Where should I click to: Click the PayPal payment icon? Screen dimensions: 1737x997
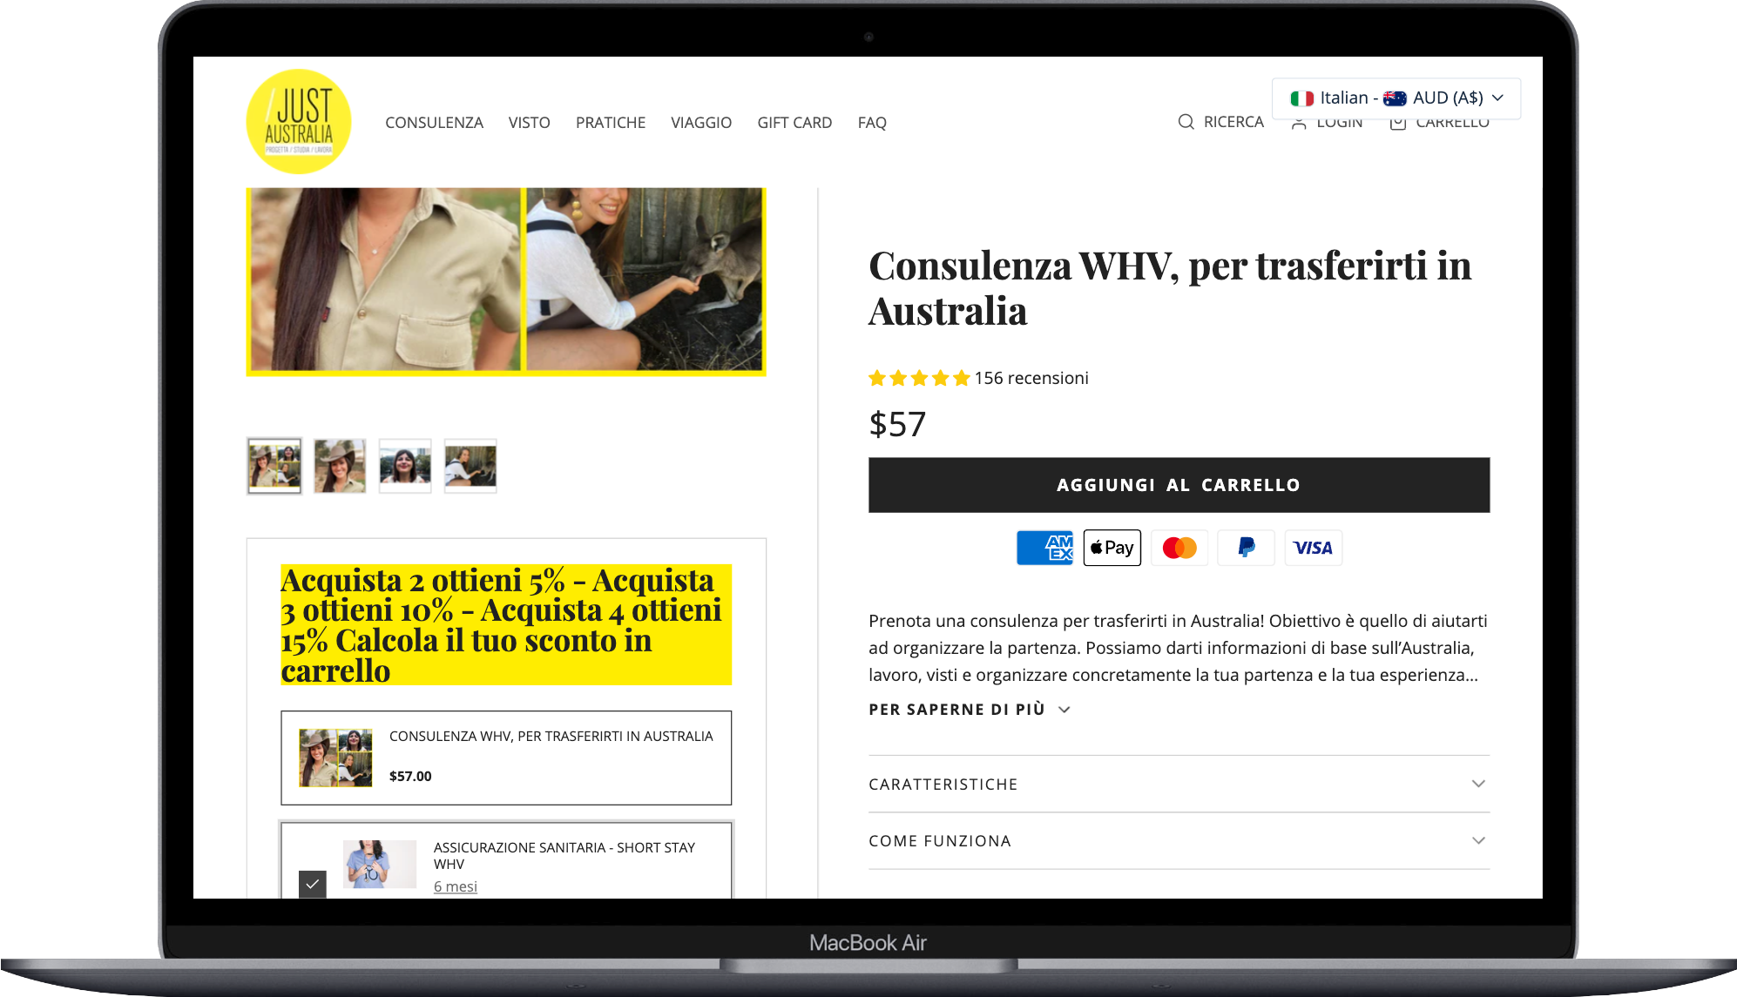[1246, 548]
